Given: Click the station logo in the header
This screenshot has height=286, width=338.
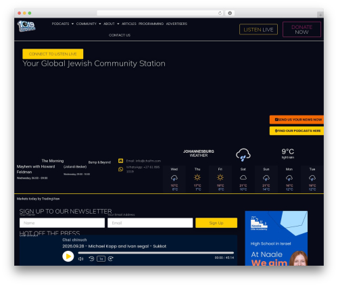Looking at the screenshot, I should 26,26.
